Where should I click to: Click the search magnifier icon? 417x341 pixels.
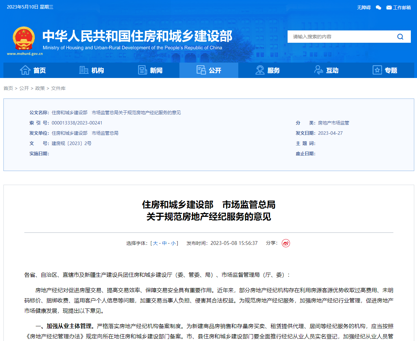(400, 37)
